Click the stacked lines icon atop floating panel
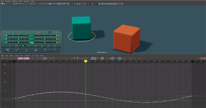 (x=13, y=33)
